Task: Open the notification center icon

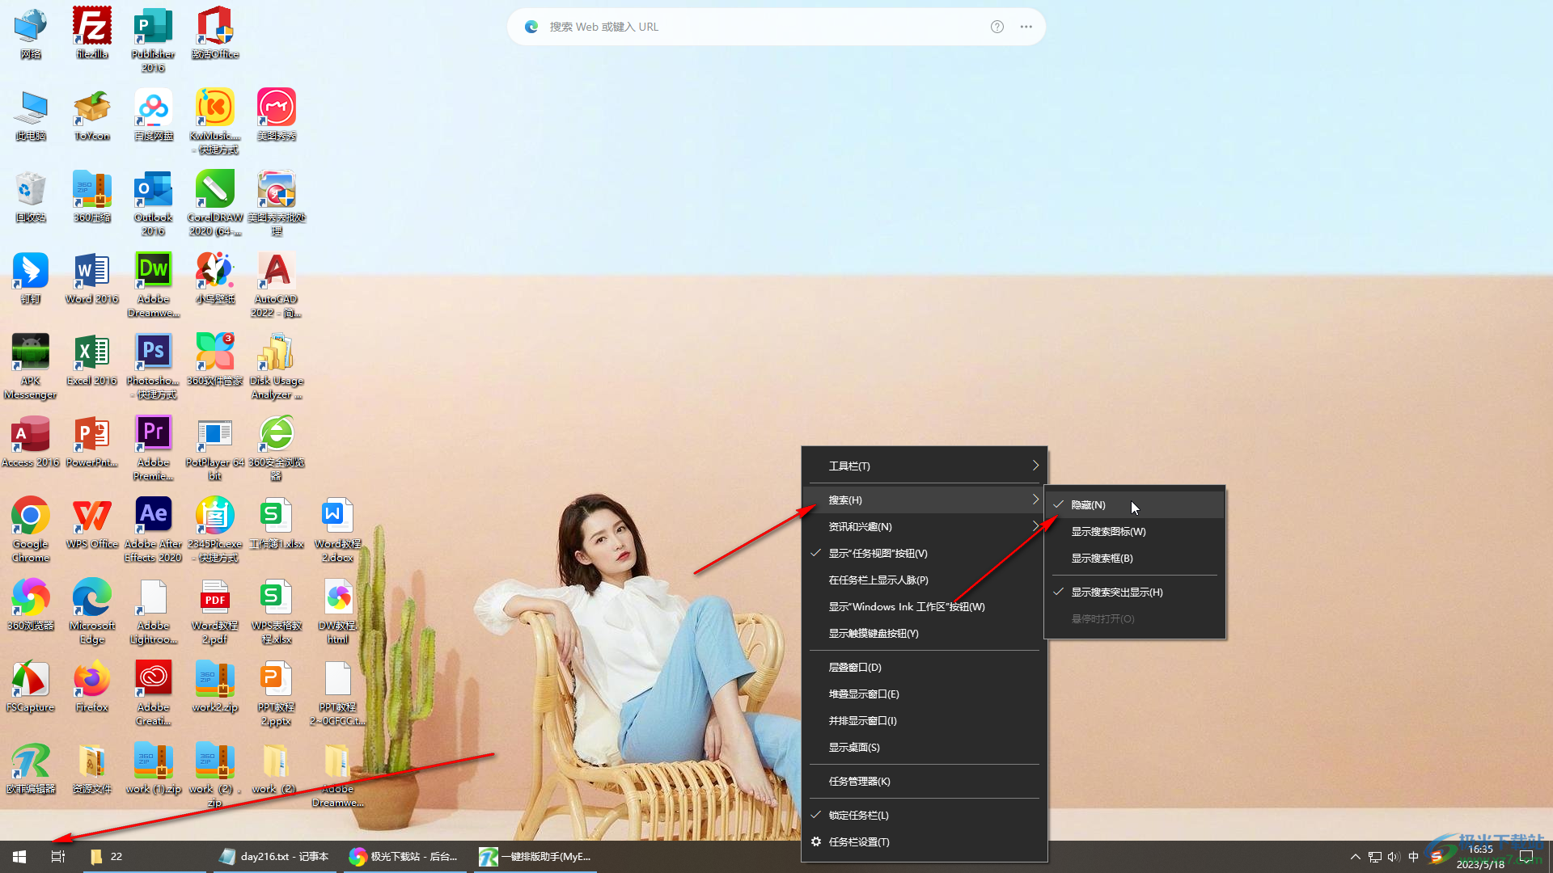Action: pos(1526,857)
